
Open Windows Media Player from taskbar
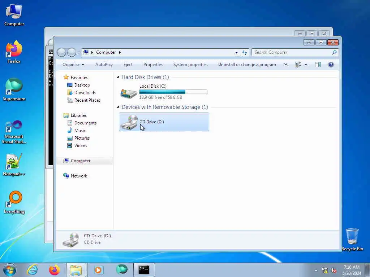(98, 270)
